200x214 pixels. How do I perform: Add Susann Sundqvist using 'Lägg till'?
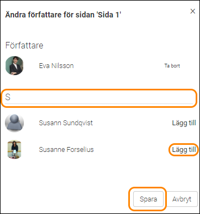[184, 123]
